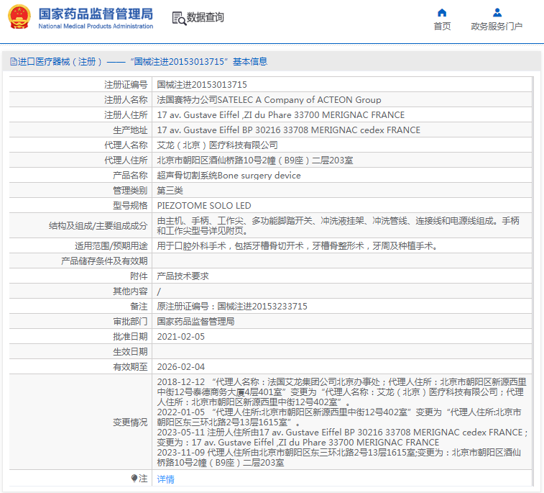Viewport: 544px width, 493px height.
Task: Select expiry date 2026-02-04
Action: pyautogui.click(x=181, y=367)
